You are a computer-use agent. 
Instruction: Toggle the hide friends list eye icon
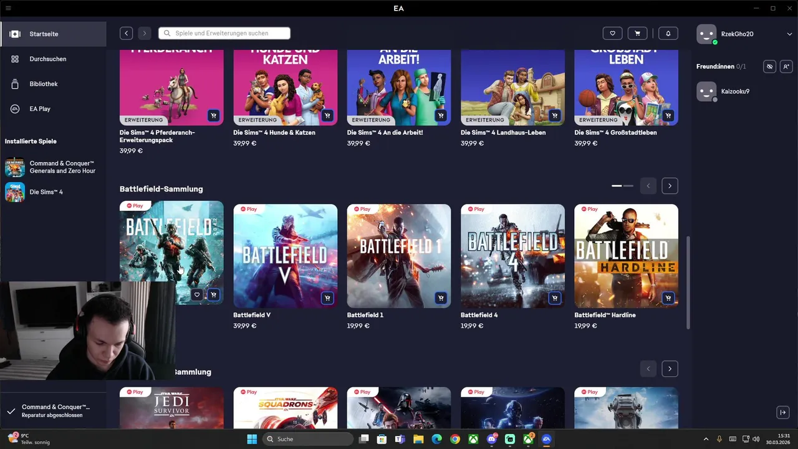(770, 66)
